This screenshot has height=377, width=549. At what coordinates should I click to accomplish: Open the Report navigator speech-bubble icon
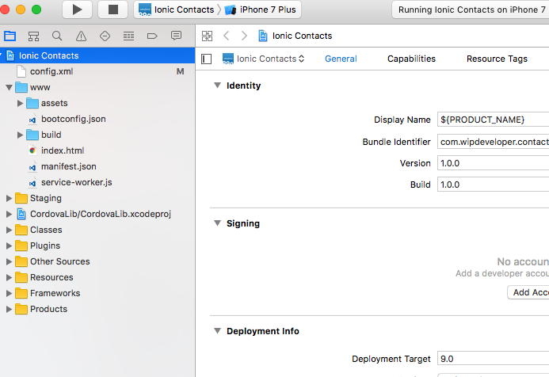tap(176, 36)
